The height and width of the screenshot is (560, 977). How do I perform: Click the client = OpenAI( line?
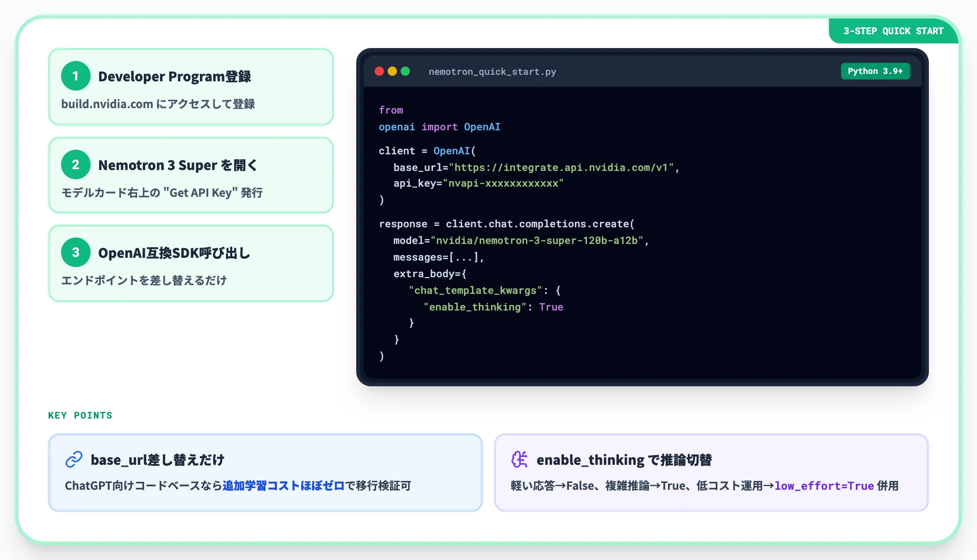click(427, 151)
